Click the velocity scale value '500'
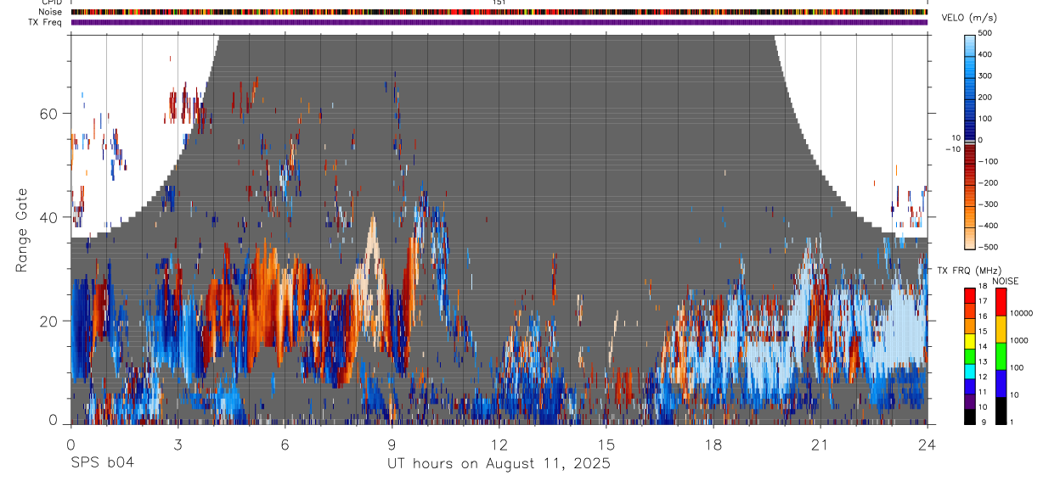1043x481 pixels. coord(985,33)
